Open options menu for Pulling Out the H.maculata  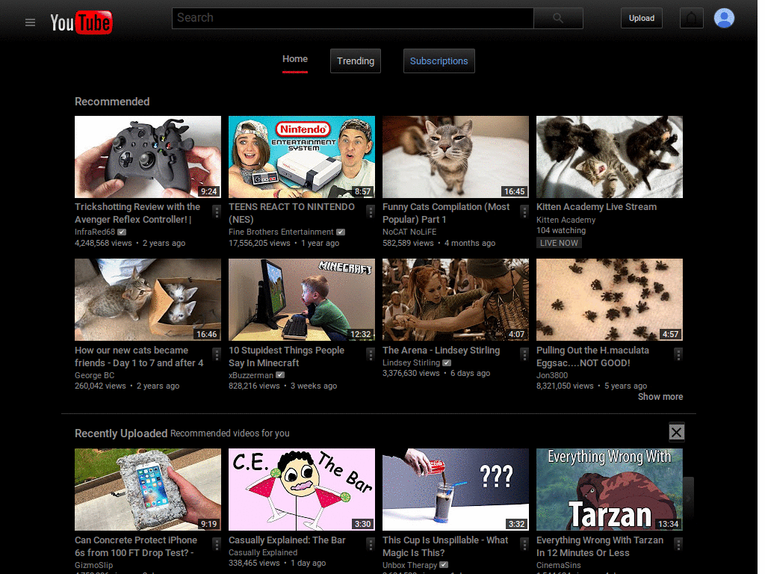pos(678,354)
